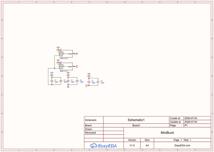Select the Board1 cell
The height and width of the screenshot is (152, 214).
coord(136,125)
